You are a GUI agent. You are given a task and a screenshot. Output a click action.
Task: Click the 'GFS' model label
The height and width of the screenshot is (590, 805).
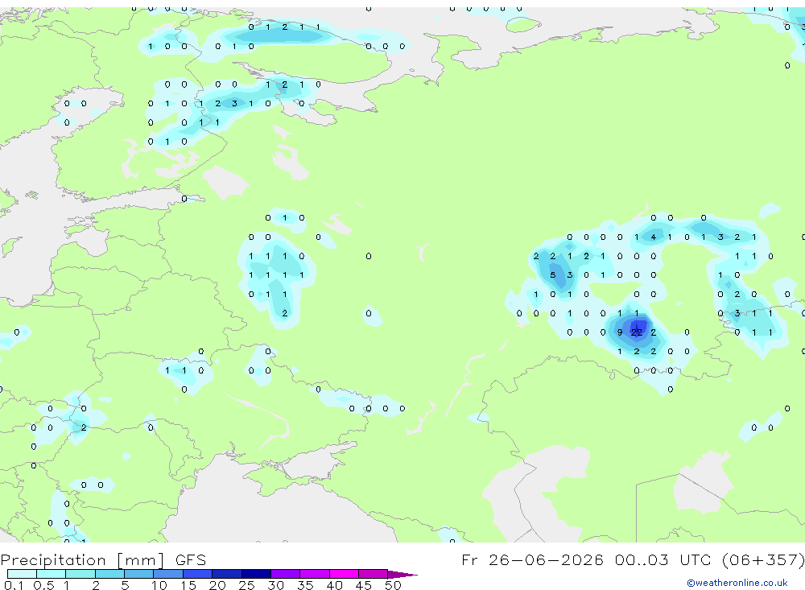(191, 560)
